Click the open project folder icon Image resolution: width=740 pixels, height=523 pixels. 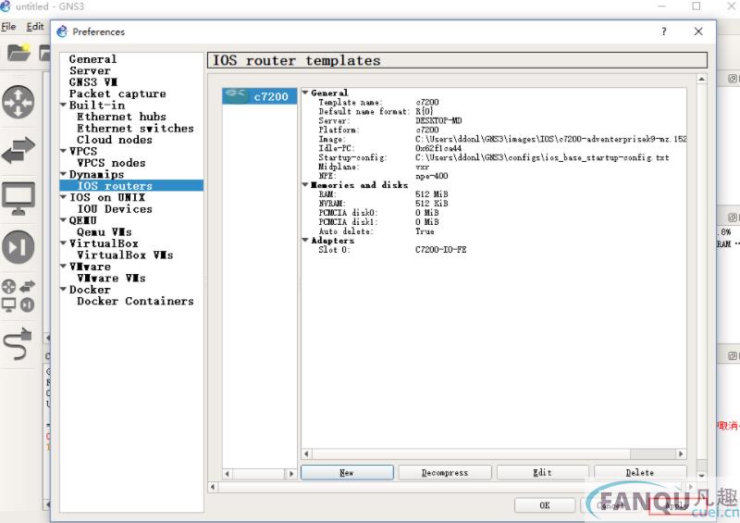pyautogui.click(x=18, y=52)
